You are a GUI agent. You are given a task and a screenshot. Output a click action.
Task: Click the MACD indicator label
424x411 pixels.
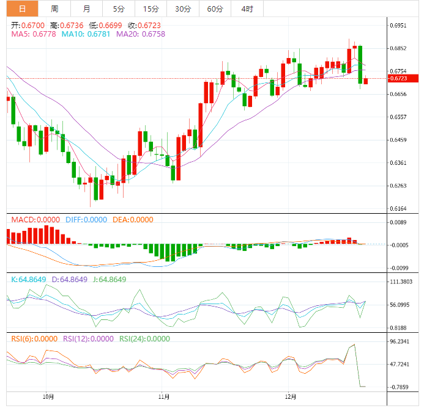tap(35, 220)
